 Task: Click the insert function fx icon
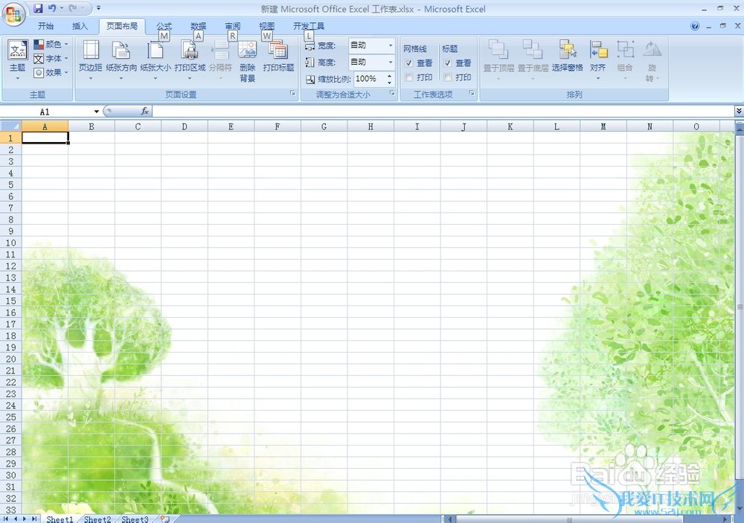coord(145,111)
